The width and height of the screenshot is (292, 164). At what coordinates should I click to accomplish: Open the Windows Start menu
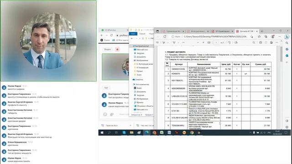(102, 133)
